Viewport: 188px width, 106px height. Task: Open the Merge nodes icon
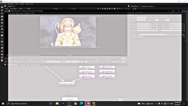2,29
